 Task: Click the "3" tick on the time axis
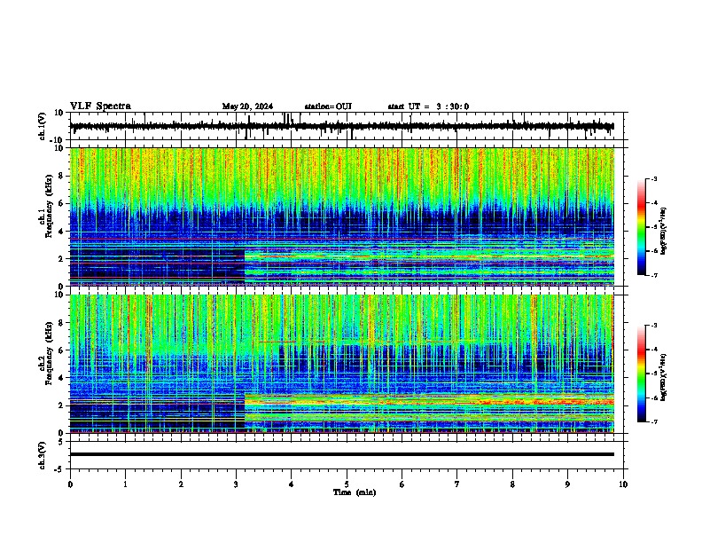(x=236, y=484)
